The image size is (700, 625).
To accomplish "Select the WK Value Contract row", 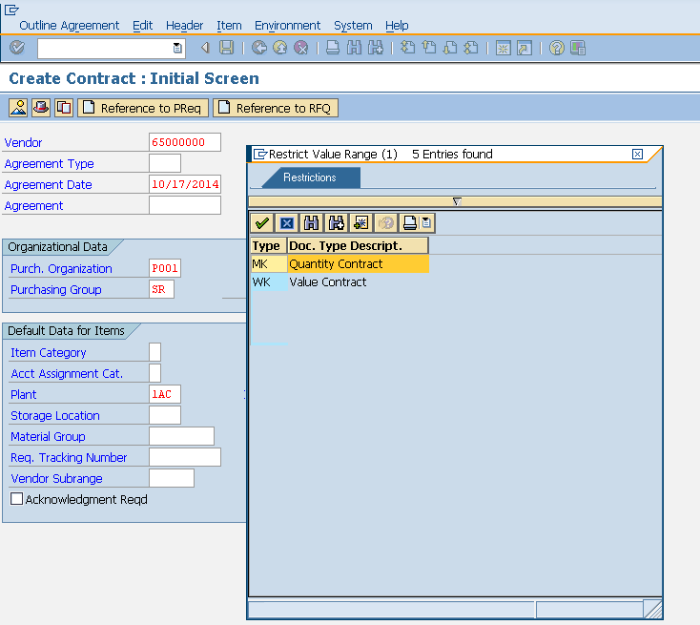I will 340,281.
